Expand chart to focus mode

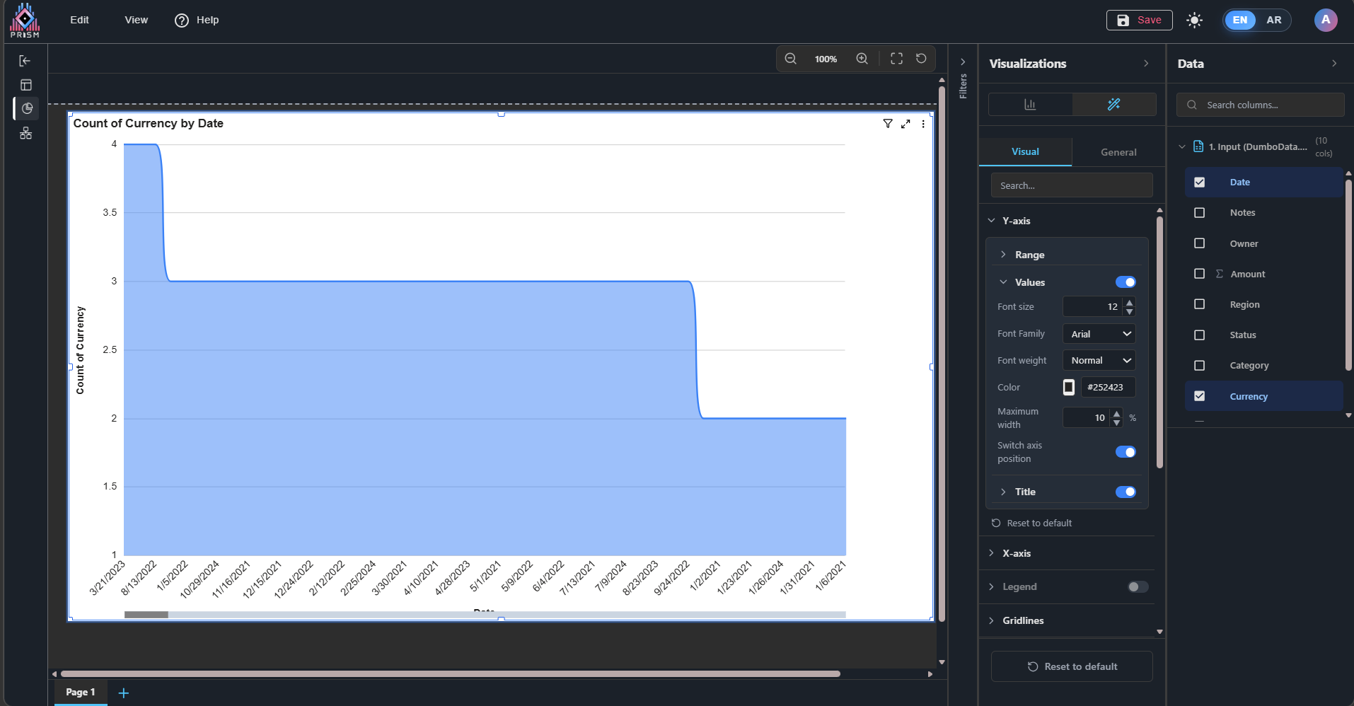905,124
